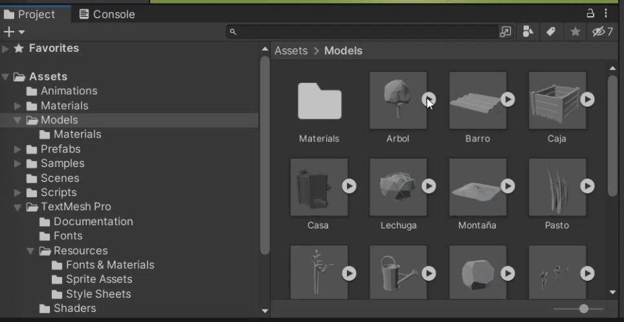Image resolution: width=624 pixels, height=322 pixels.
Task: Expand the Caja model sub-assets arrow
Action: [588, 100]
